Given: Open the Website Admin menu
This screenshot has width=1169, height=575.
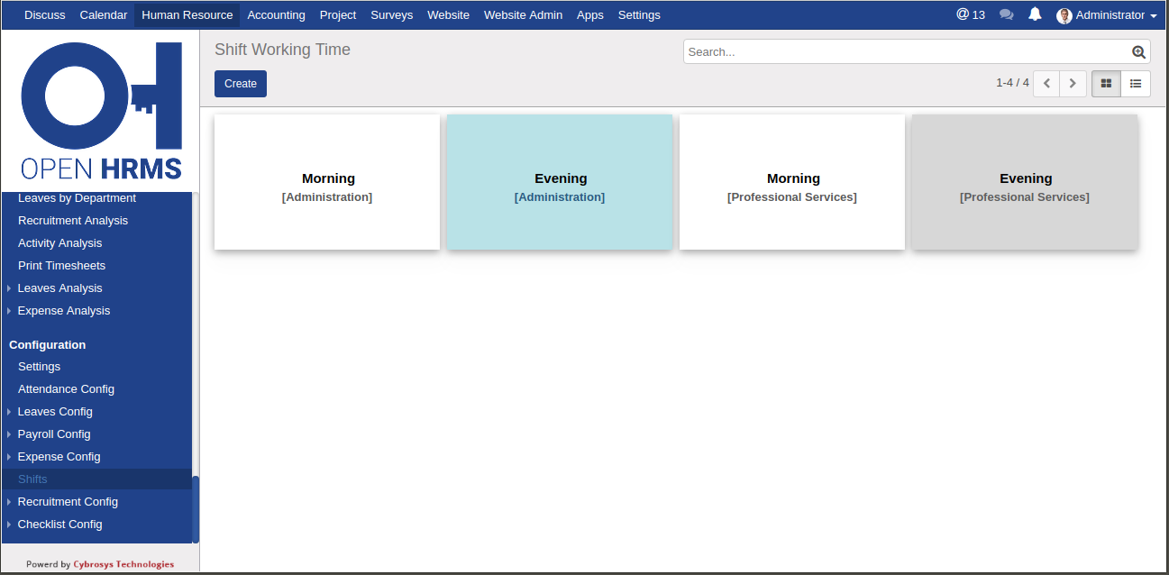Looking at the screenshot, I should click(x=523, y=15).
